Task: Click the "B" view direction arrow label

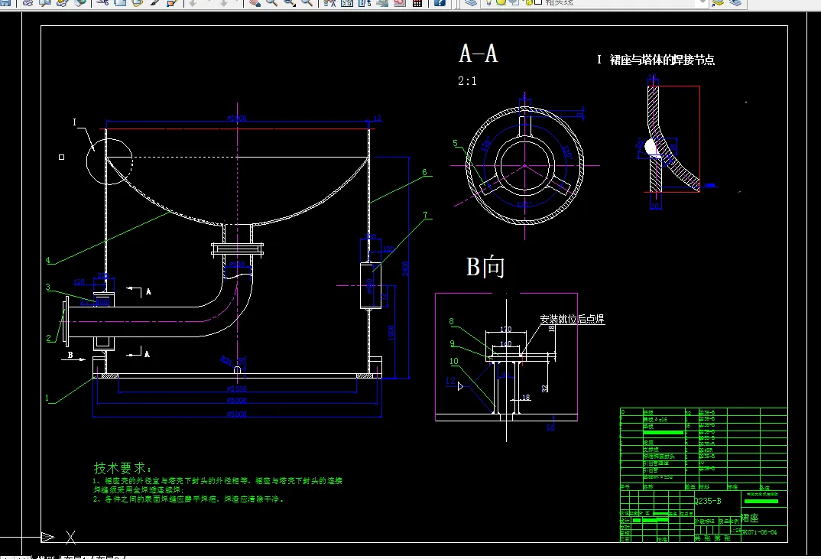Action: click(x=70, y=355)
